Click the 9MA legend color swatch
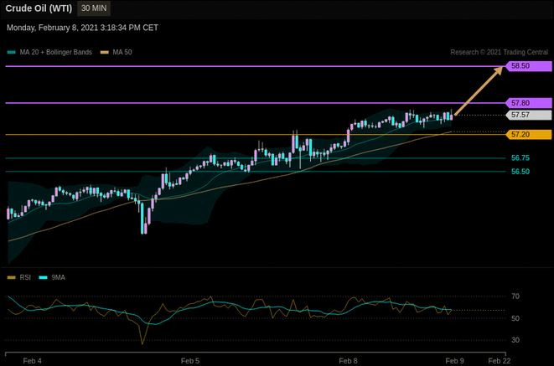 [x=43, y=278]
